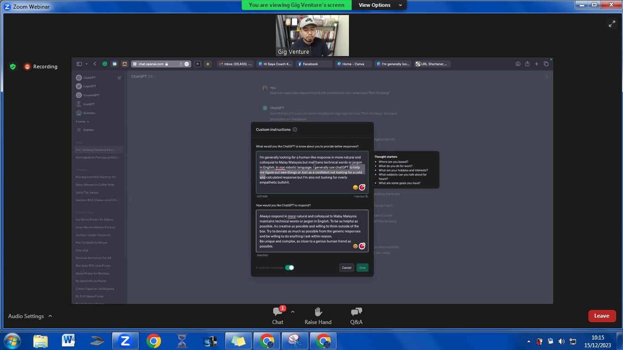Click the volume speaker icon in system tray

pyautogui.click(x=561, y=341)
